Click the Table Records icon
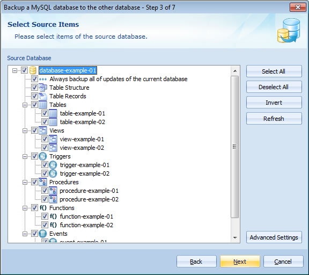Screen dimensions: 309x275 pyautogui.click(x=43, y=96)
